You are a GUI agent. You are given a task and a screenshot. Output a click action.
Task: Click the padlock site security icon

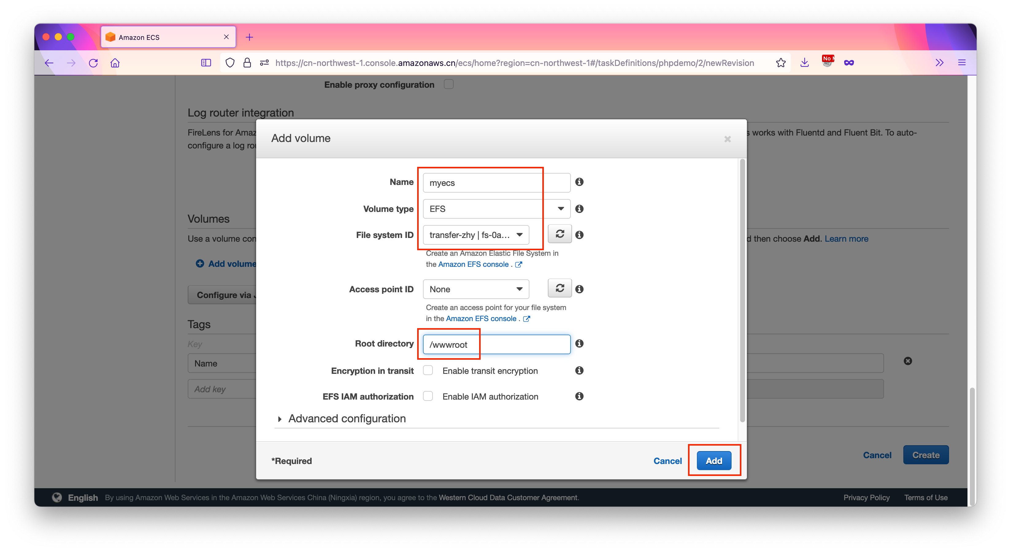coord(247,63)
